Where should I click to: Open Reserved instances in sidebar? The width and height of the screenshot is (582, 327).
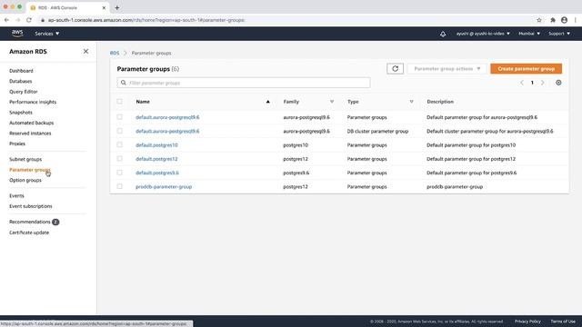click(30, 134)
